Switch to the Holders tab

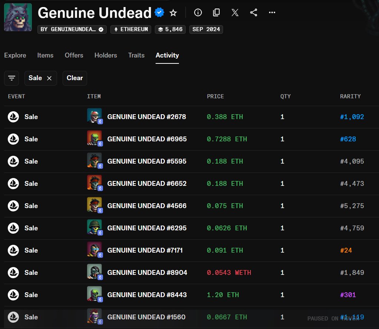pyautogui.click(x=106, y=55)
